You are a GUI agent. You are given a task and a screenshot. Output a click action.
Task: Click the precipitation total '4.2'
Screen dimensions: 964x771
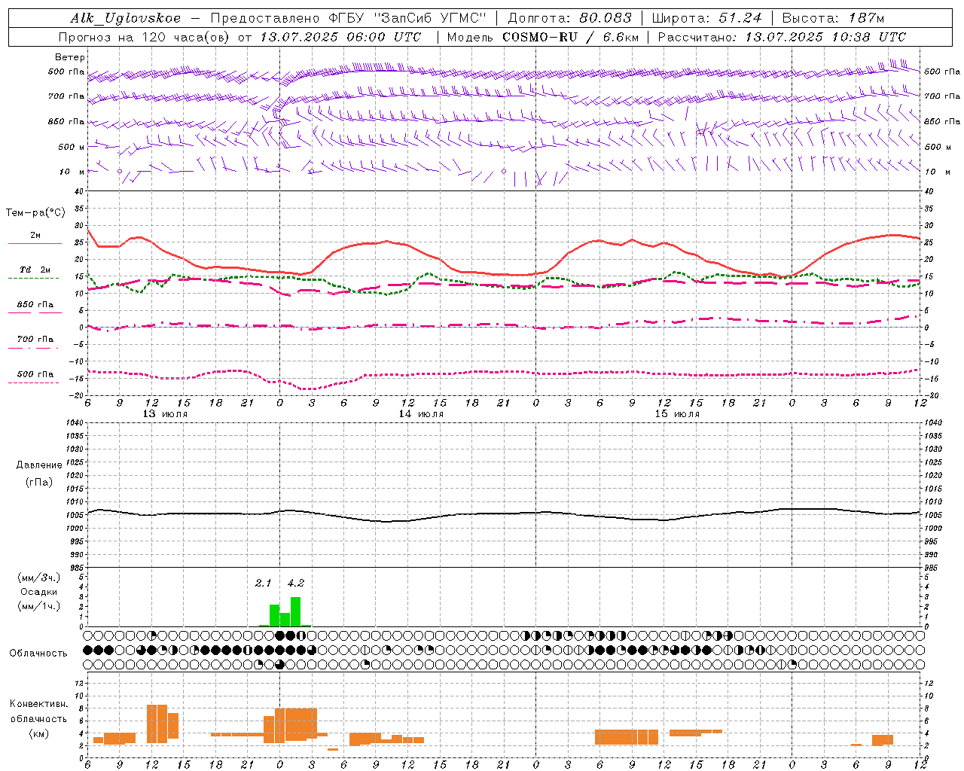[296, 584]
